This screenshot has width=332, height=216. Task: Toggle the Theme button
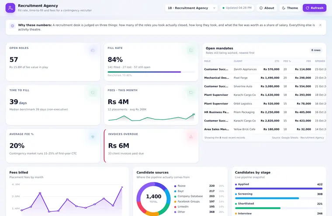point(290,8)
